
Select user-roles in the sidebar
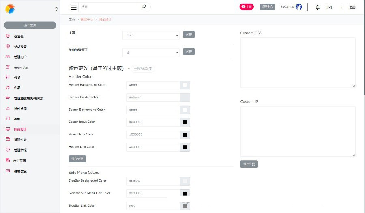[x=21, y=67]
